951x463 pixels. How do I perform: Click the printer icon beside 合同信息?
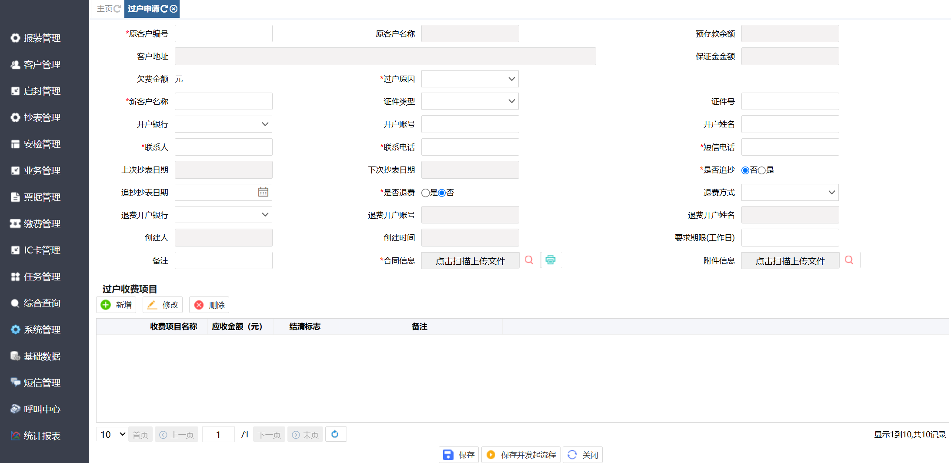pyautogui.click(x=551, y=260)
